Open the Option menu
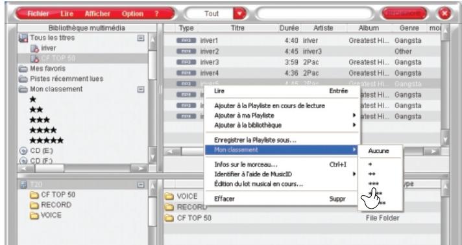 (132, 14)
